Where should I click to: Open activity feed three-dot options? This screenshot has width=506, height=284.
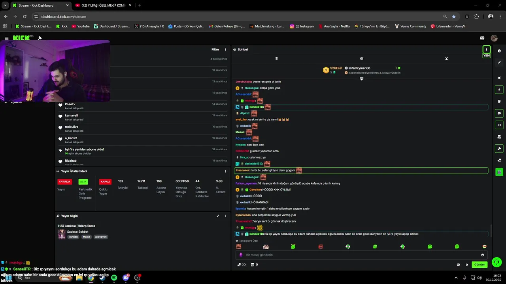tap(225, 50)
